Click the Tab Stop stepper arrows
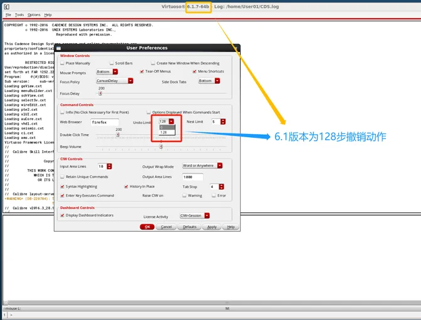Screen dimensions: 421x320 coord(222,187)
